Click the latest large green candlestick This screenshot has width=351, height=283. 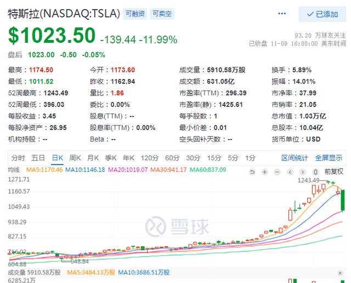(343, 200)
